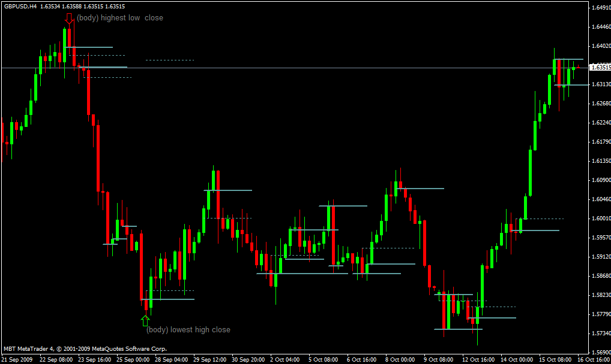This screenshot has width=611, height=364.
Task: Click the 12 Oct 16:00 time axis label
Action: [x=478, y=360]
